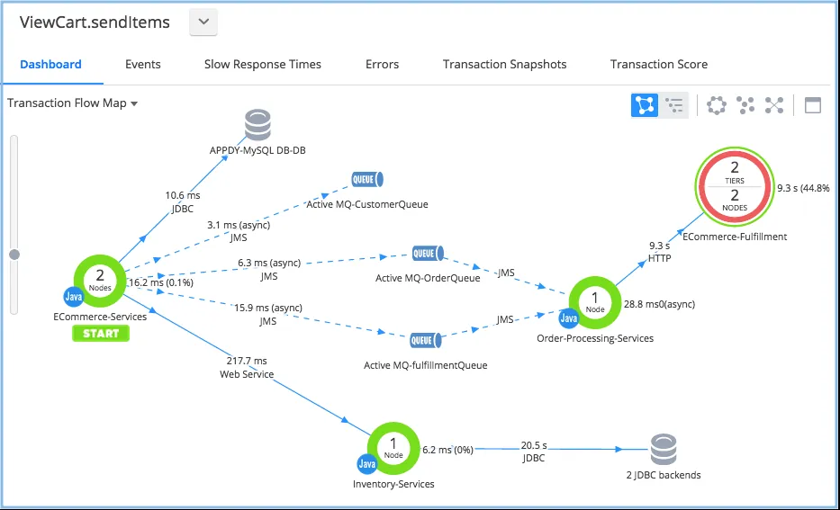Switch to the list view icon
The height and width of the screenshot is (510, 840).
674,105
